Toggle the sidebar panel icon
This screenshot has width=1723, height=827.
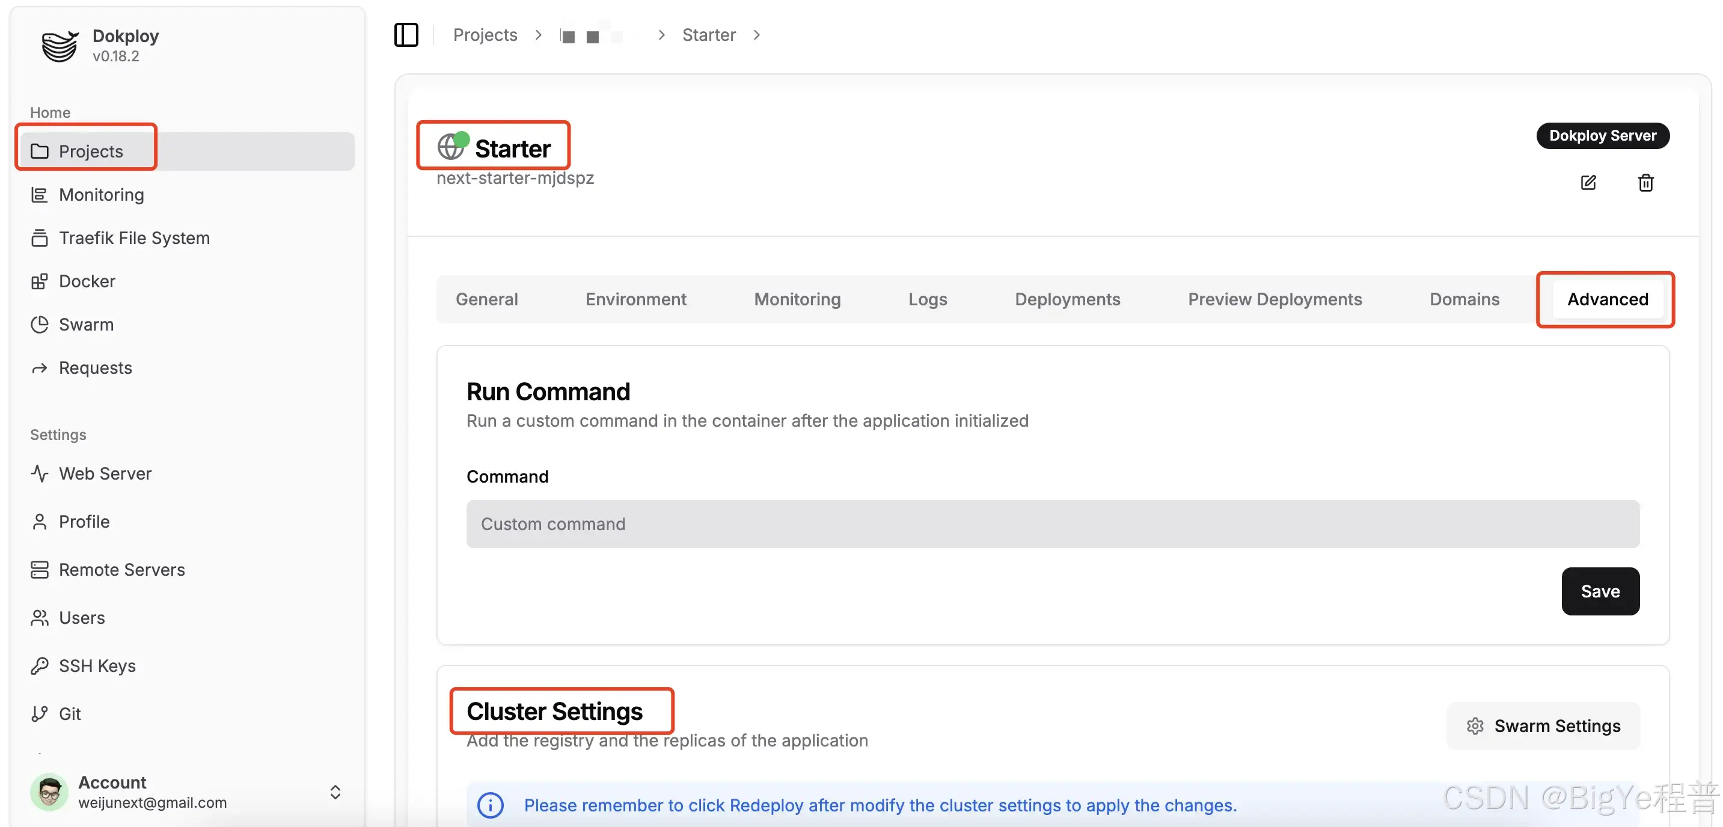pyautogui.click(x=406, y=35)
